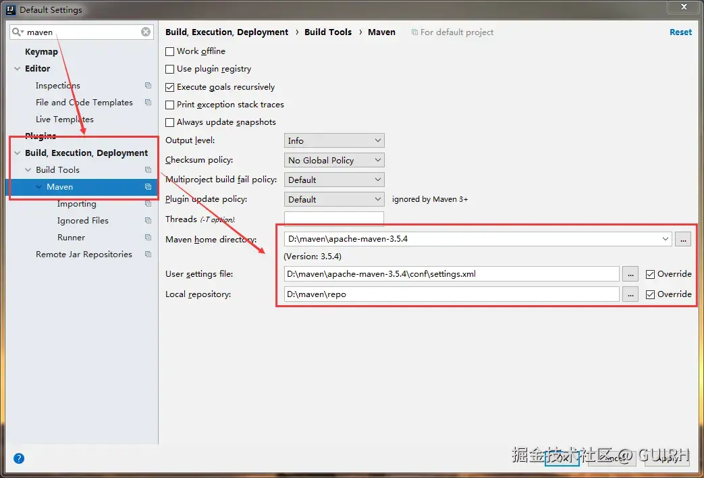Open the Plugin update policy dropdown

click(x=334, y=199)
